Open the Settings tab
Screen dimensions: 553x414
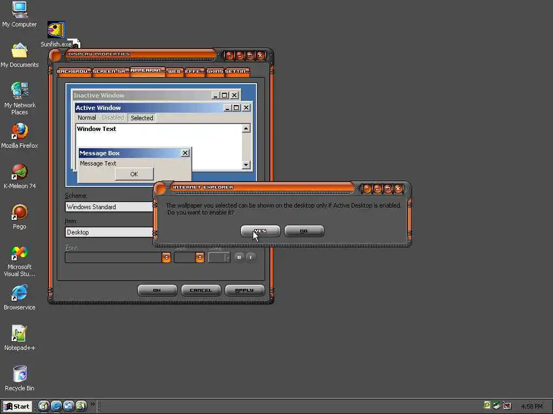pos(238,72)
